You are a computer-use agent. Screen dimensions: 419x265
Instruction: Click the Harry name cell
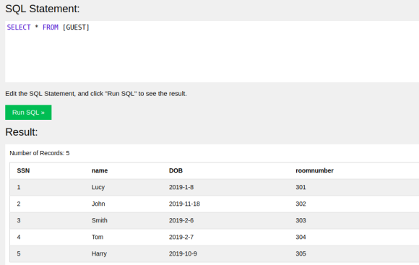click(x=99, y=253)
